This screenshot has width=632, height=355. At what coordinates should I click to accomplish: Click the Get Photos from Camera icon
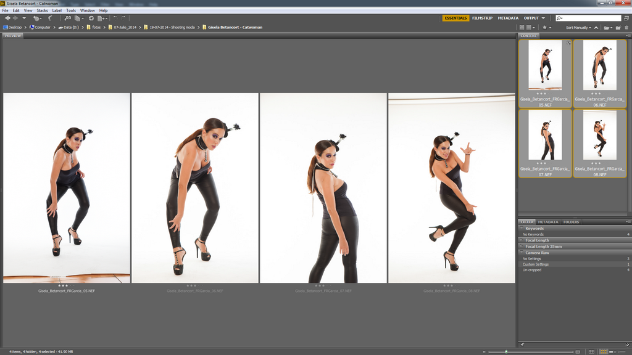pyautogui.click(x=68, y=18)
